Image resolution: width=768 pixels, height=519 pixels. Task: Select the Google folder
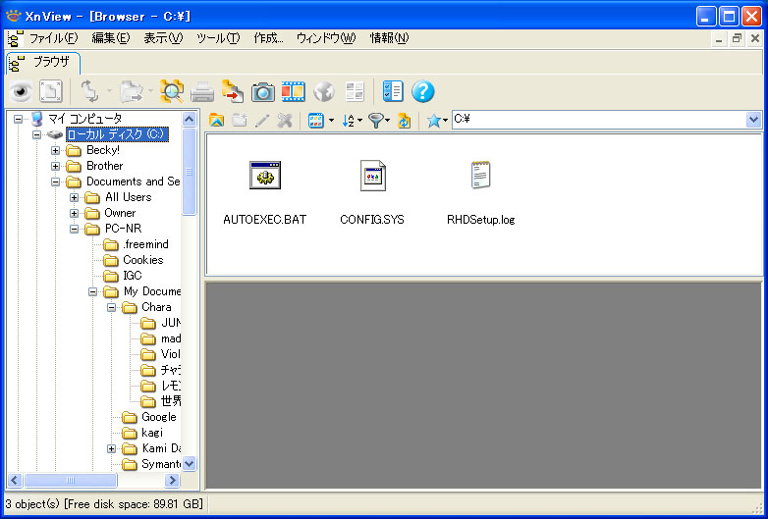(159, 417)
